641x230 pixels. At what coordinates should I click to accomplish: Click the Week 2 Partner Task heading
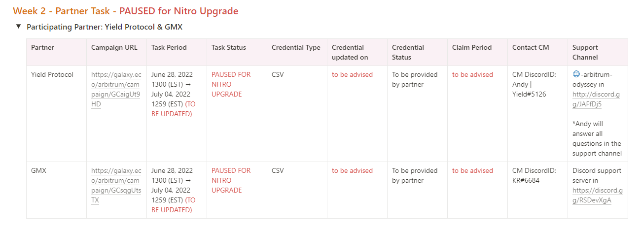click(125, 10)
